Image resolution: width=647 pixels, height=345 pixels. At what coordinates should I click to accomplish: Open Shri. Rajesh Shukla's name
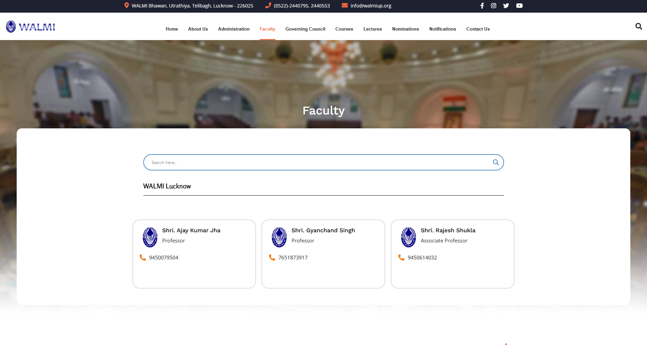pyautogui.click(x=448, y=230)
